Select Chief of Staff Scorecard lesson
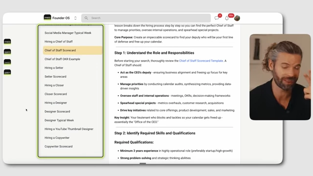This screenshot has height=176, width=313. click(73, 50)
